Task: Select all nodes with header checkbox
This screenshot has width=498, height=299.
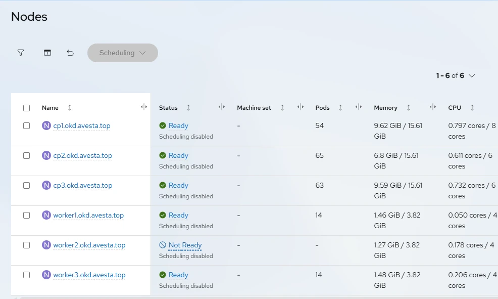Action: (x=26, y=108)
